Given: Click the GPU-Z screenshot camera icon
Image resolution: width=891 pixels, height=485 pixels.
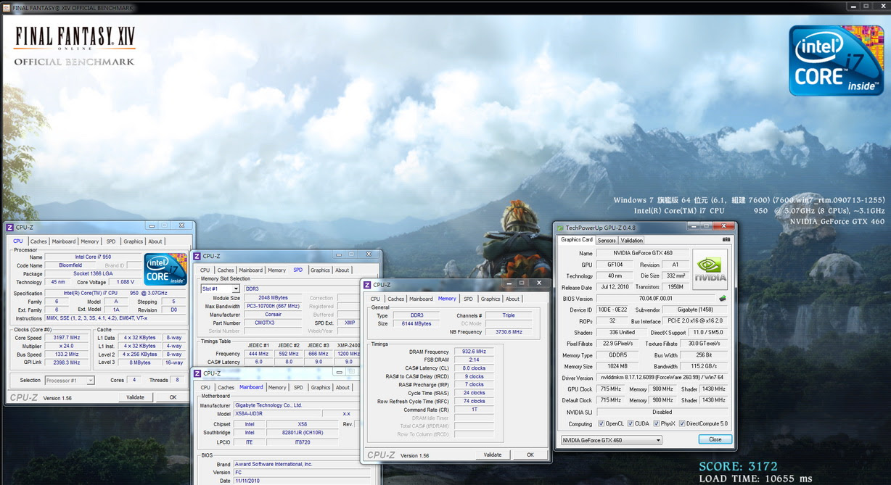Looking at the screenshot, I should point(726,240).
